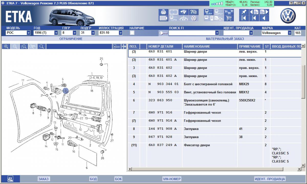
Task: Click the БОД button in bottom bar
Action: pyautogui.click(x=93, y=179)
